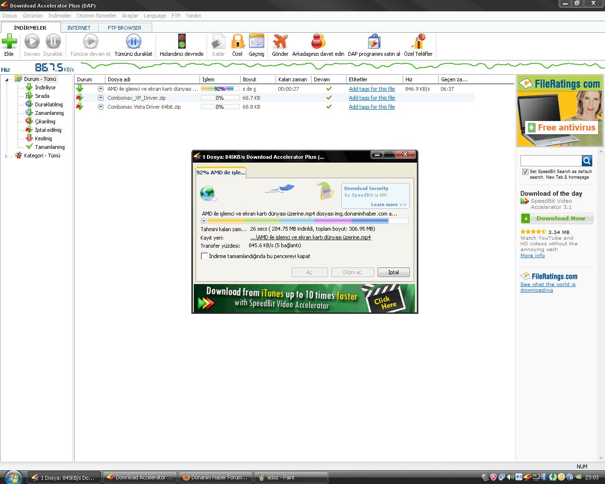Select Tamamlanmış status in tree
605x484 pixels.
coord(50,147)
